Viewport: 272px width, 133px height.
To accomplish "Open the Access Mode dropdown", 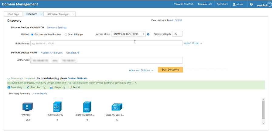I will [128, 34].
